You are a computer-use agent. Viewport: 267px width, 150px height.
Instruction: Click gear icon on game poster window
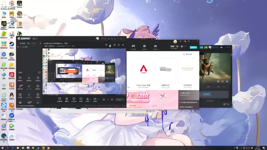pos(218,81)
